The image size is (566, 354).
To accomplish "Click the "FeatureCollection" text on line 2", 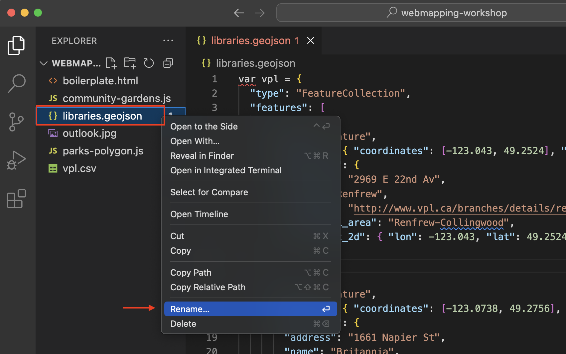I will [x=351, y=93].
